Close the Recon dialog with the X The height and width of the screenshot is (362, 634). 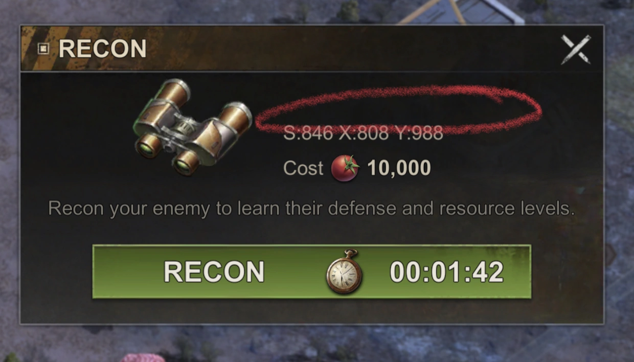[x=576, y=49]
